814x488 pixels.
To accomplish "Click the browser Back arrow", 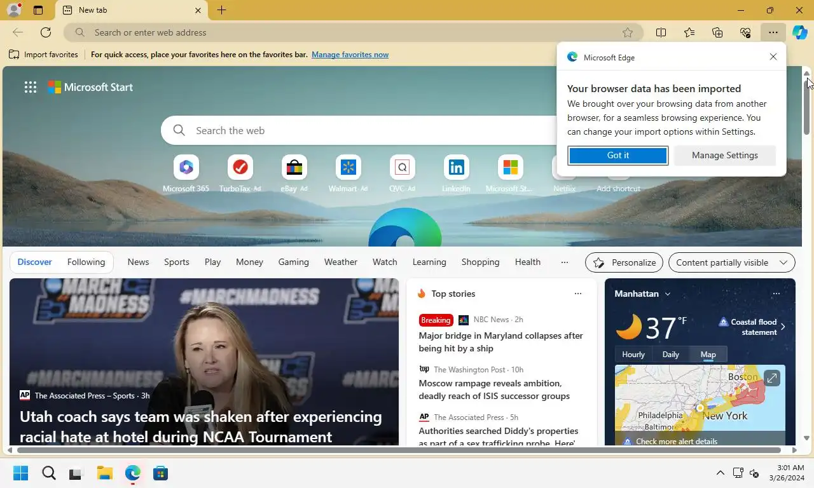I will coord(18,32).
